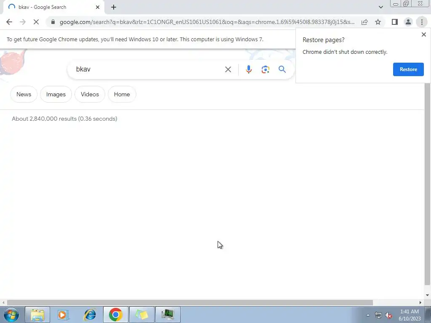Viewport: 431px width, 323px height.
Task: Filter results by Images
Action: tap(56, 94)
